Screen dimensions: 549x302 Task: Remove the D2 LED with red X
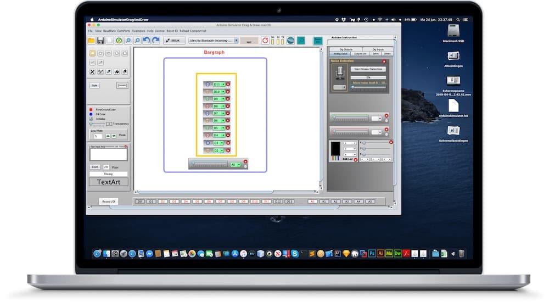228,150
